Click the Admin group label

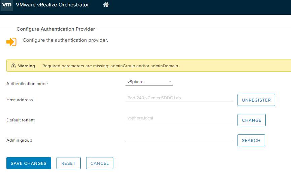pos(20,140)
